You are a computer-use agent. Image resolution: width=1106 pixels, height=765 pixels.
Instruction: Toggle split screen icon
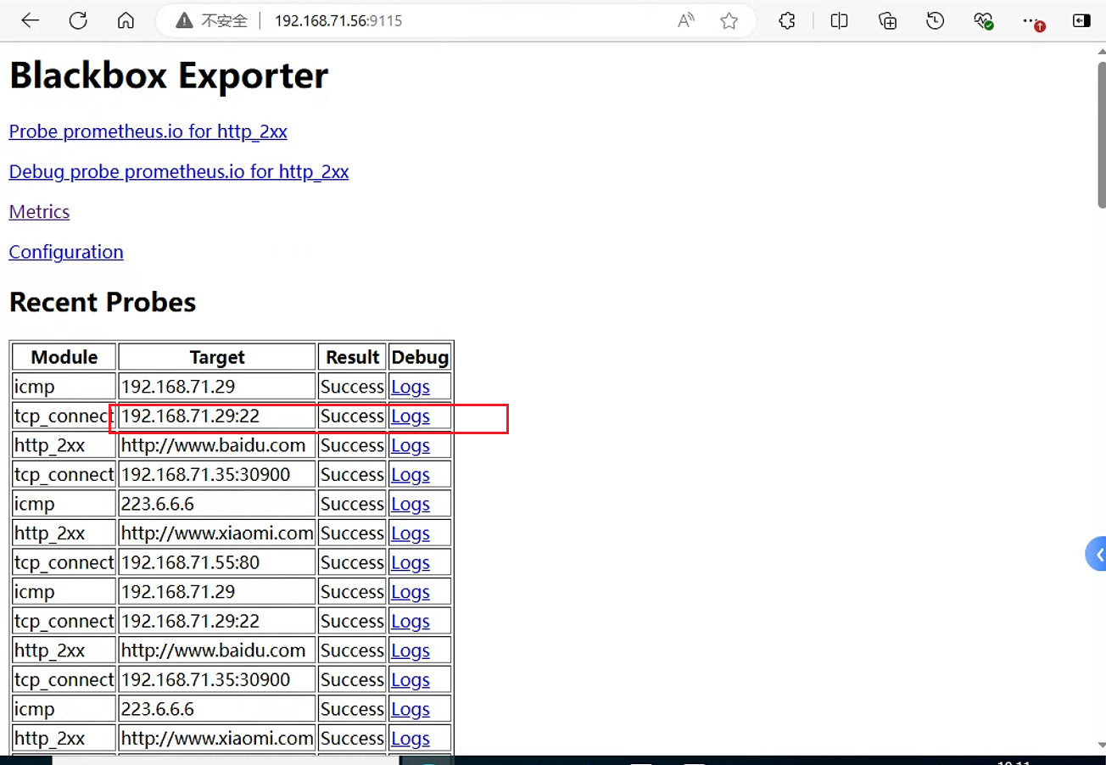click(839, 21)
